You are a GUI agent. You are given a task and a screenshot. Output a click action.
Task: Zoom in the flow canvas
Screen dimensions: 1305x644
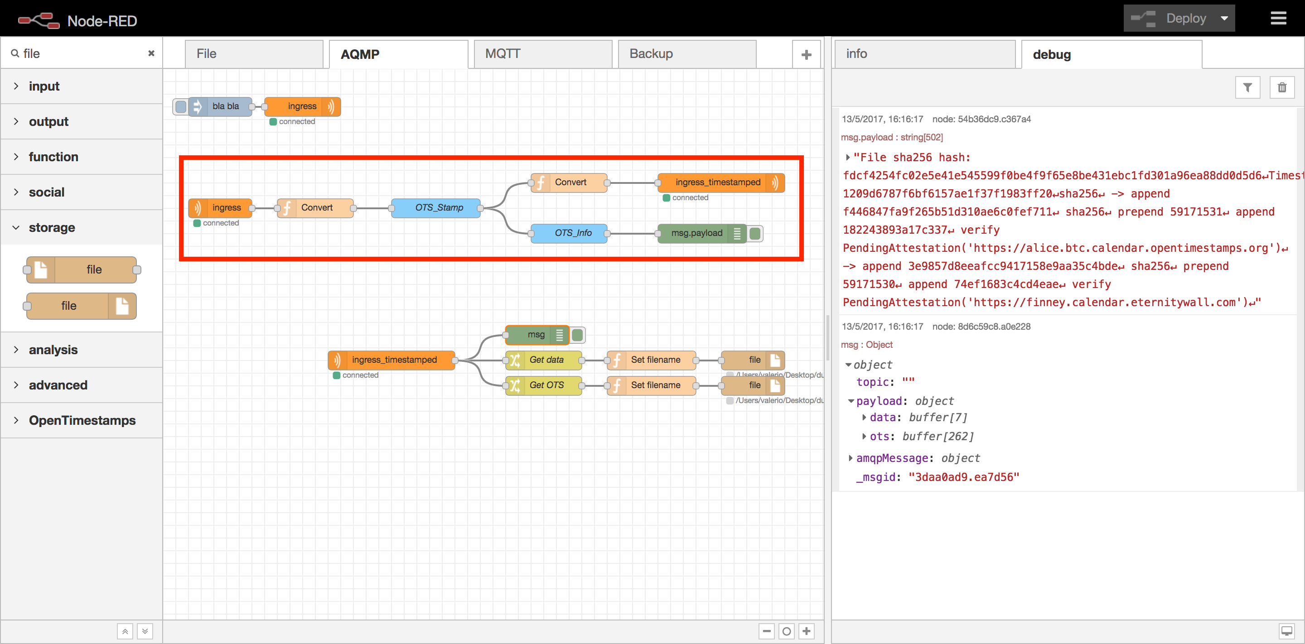(x=807, y=631)
